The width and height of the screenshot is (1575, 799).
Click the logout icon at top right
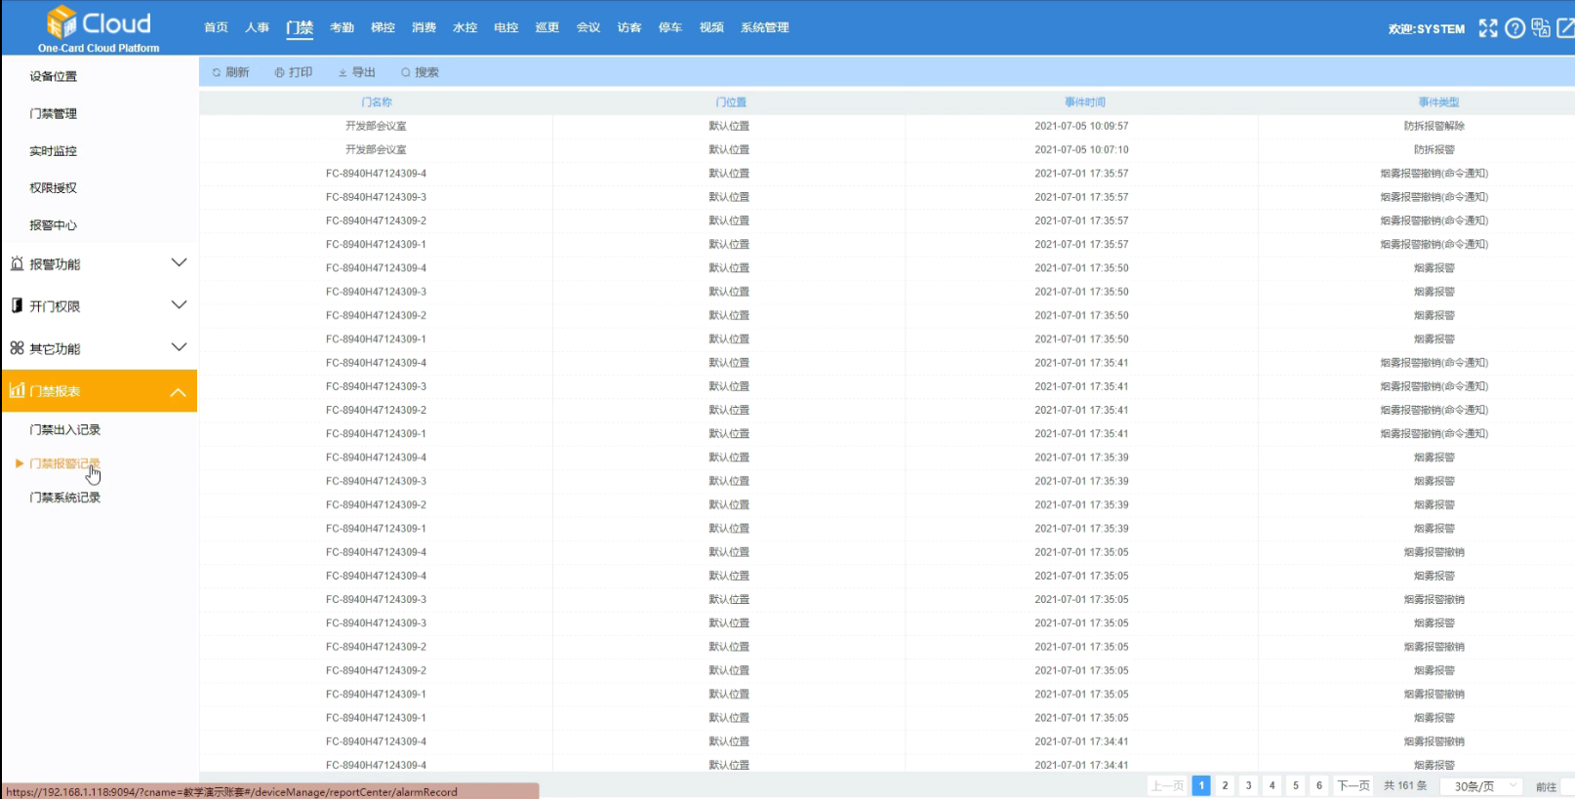click(x=1565, y=28)
